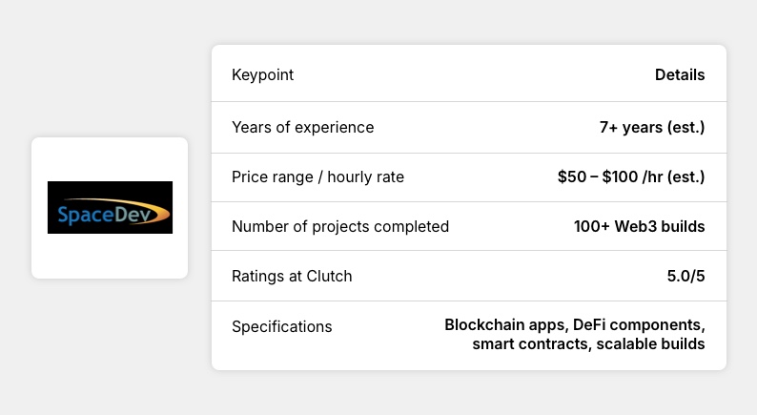Screen dimensions: 757x415
Task: Click the "Specifications" row label
Action: click(281, 326)
